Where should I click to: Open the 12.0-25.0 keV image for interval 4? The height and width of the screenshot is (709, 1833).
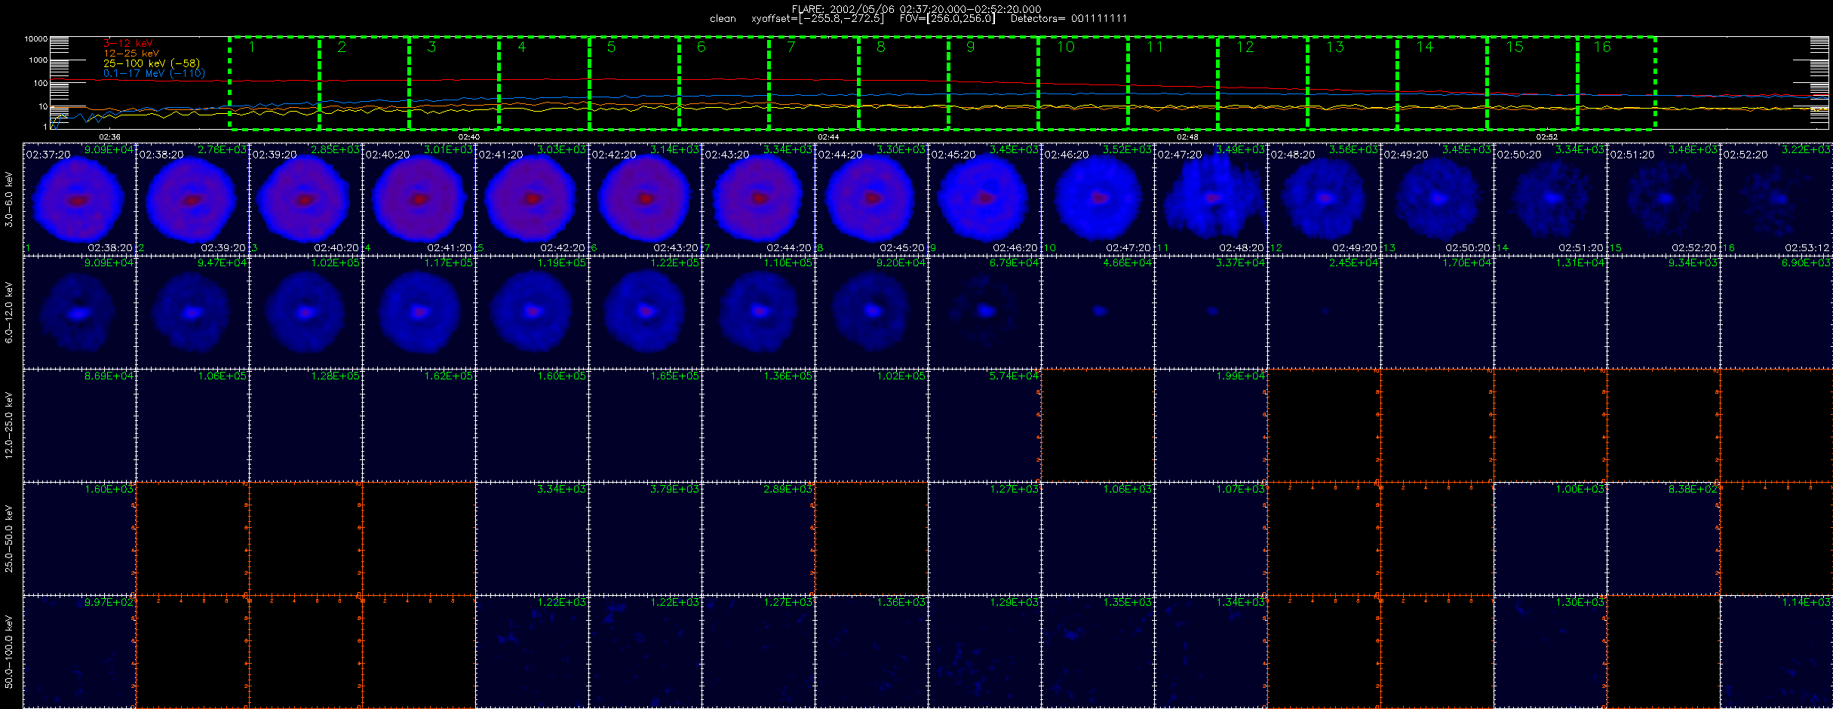(419, 425)
